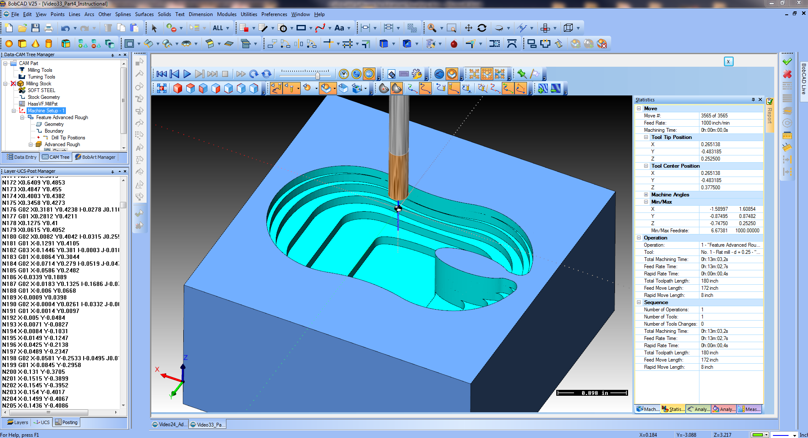This screenshot has height=438, width=808.
Task: Click the green color swatch in status bar
Action: 758,435
